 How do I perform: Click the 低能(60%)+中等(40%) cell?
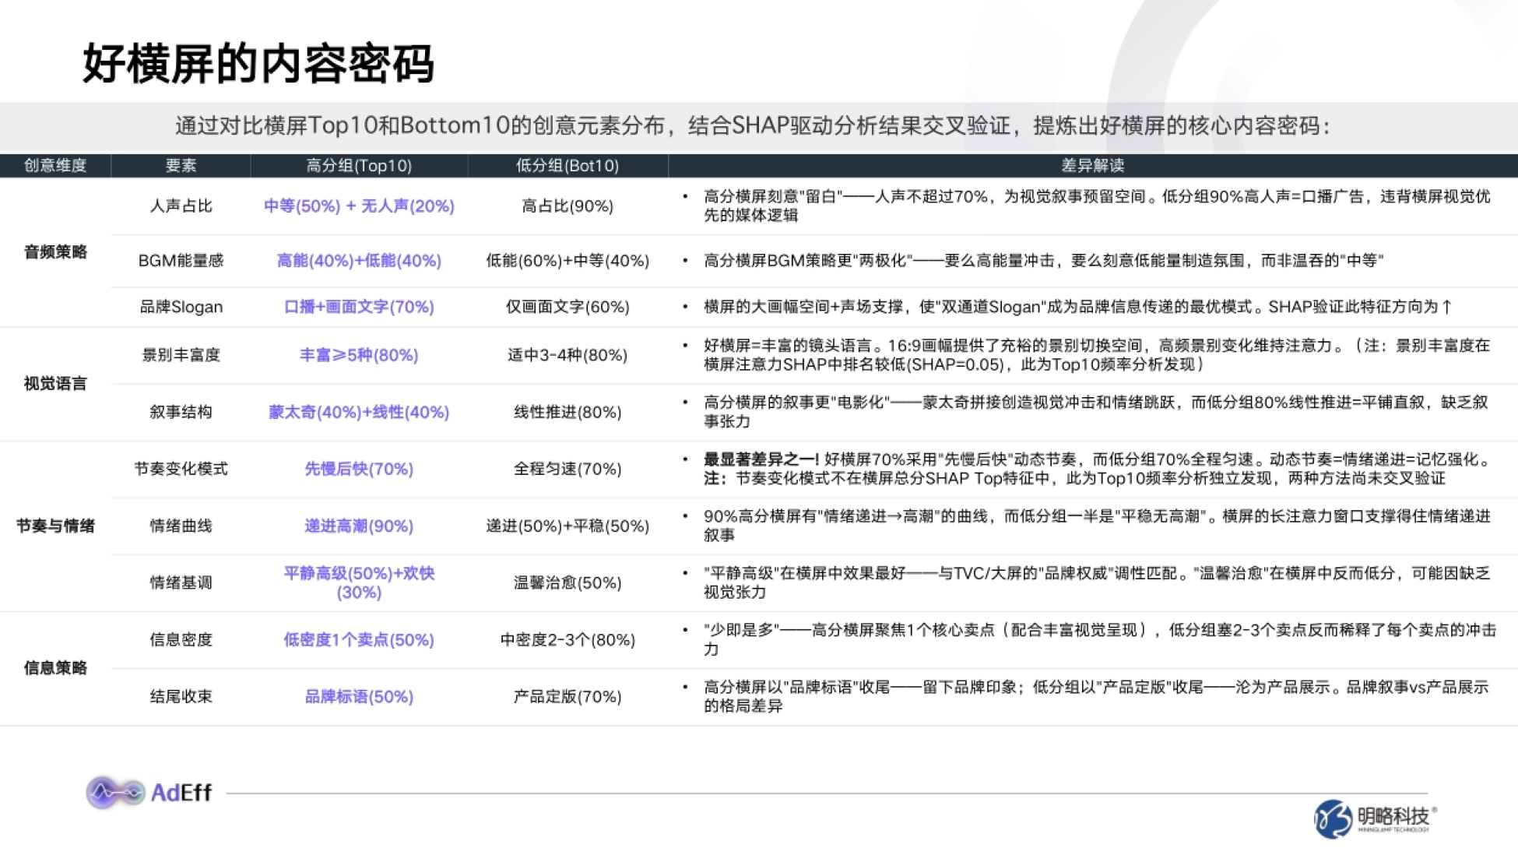coord(567,260)
